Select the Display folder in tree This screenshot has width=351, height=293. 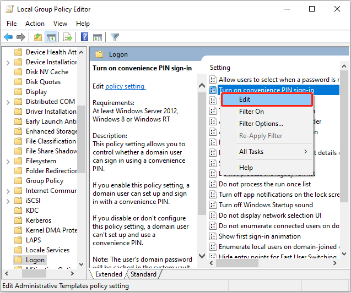click(x=36, y=92)
